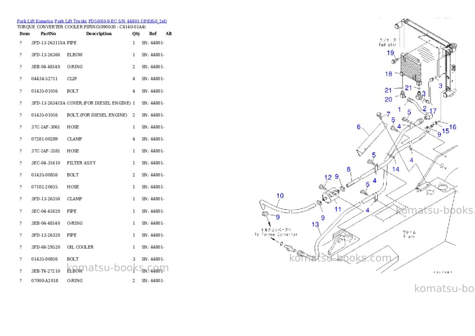Select part number 3FD-13-26350
475x336 pixels.
pos(46,199)
